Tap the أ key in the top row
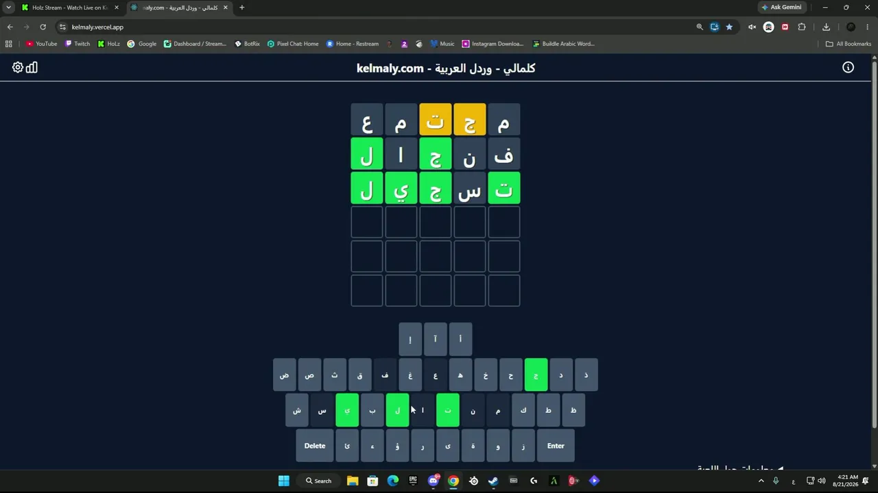Image resolution: width=878 pixels, height=493 pixels. [x=460, y=340]
